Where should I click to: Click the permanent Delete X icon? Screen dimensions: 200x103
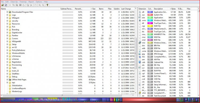click(x=31, y=5)
